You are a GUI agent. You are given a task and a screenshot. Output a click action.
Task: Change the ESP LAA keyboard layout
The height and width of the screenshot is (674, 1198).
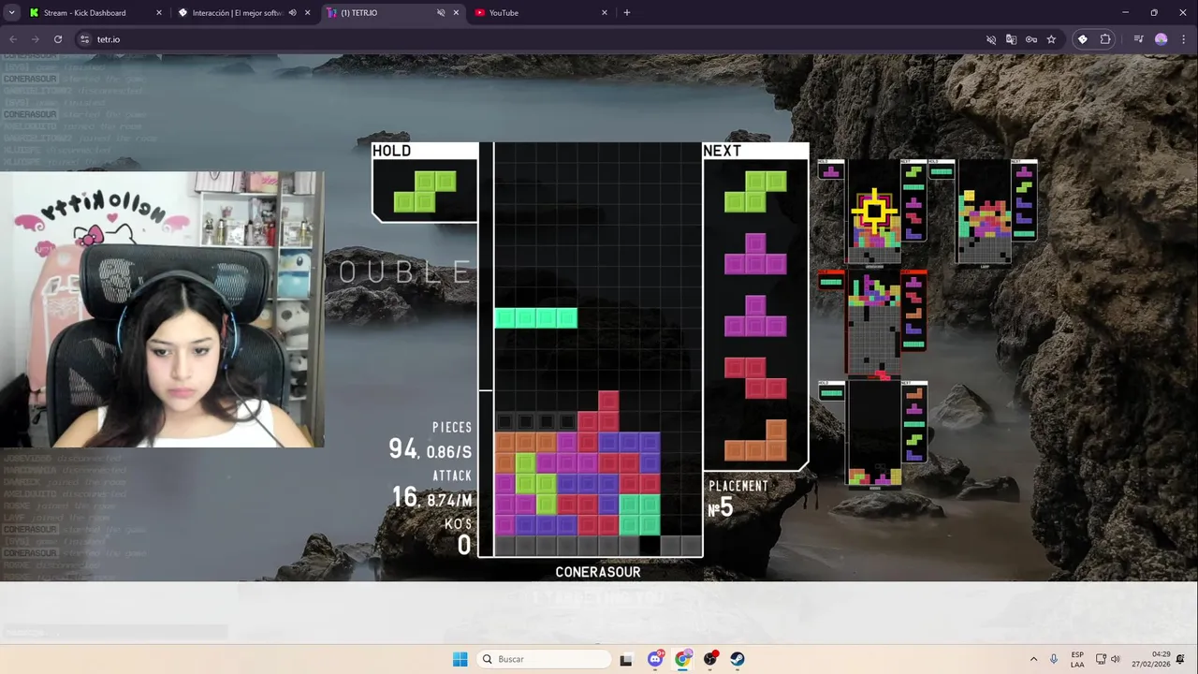[1077, 659]
